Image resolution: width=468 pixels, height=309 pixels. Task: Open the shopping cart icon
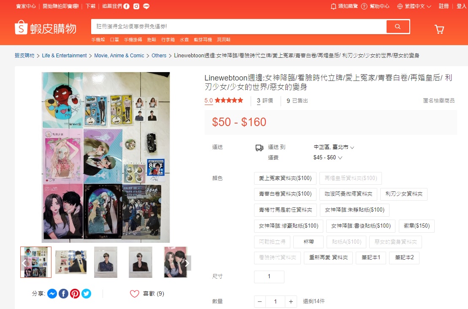click(439, 29)
